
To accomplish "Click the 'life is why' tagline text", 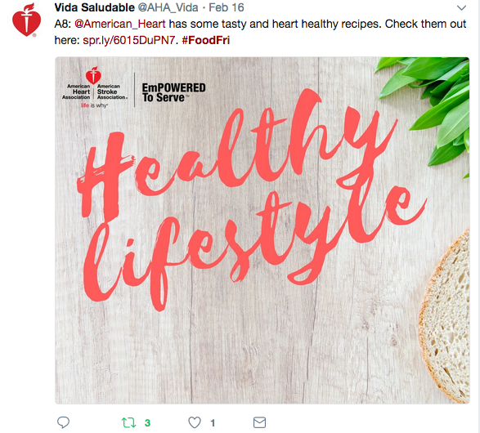I will tap(94, 105).
